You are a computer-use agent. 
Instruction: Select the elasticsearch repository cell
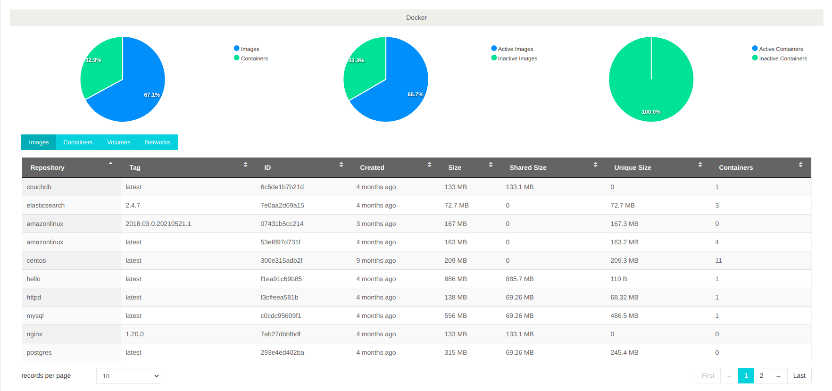click(71, 205)
